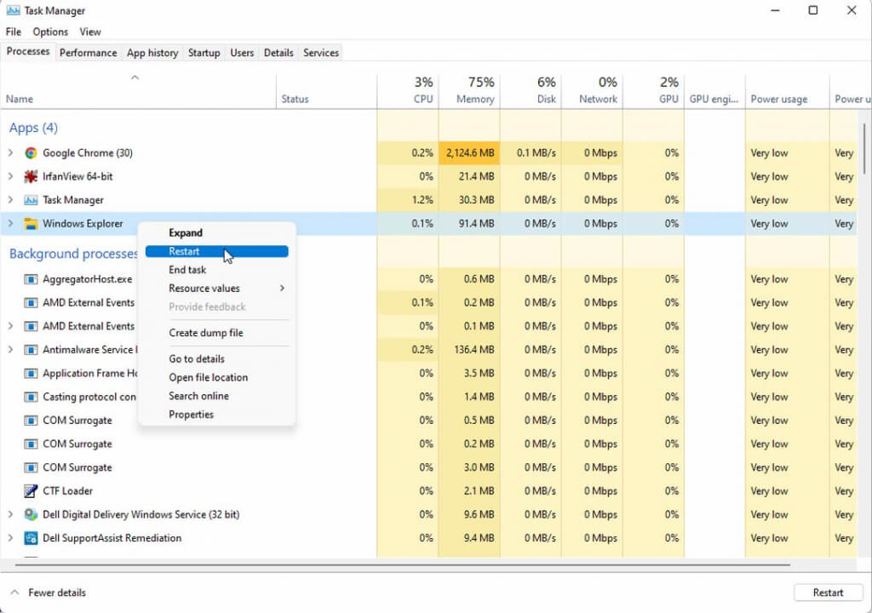This screenshot has width=872, height=613.
Task: Open the Options menu
Action: 50,32
